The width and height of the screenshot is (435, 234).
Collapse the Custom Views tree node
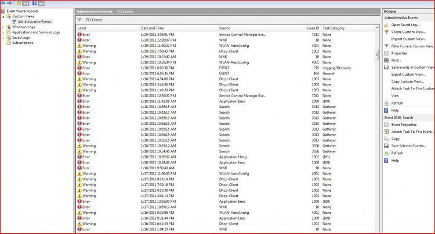tap(3, 17)
